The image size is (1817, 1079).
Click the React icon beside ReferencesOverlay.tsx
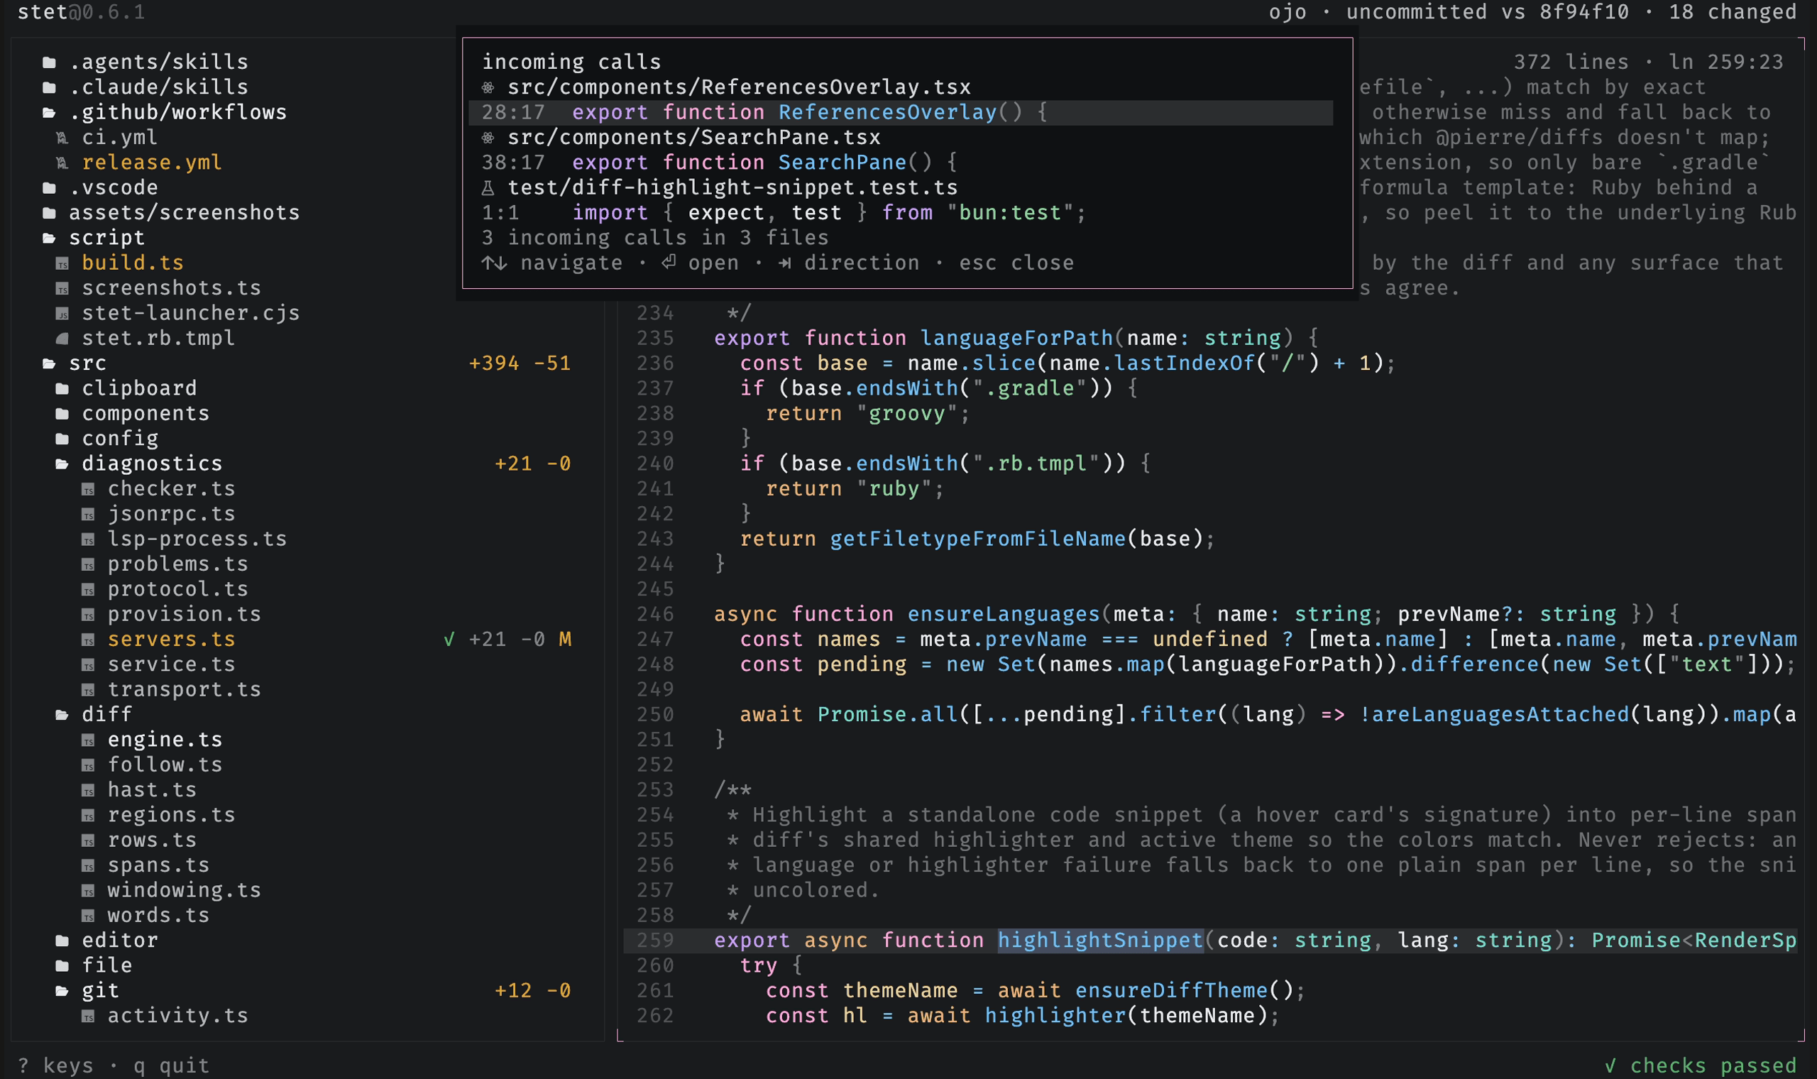[x=488, y=87]
